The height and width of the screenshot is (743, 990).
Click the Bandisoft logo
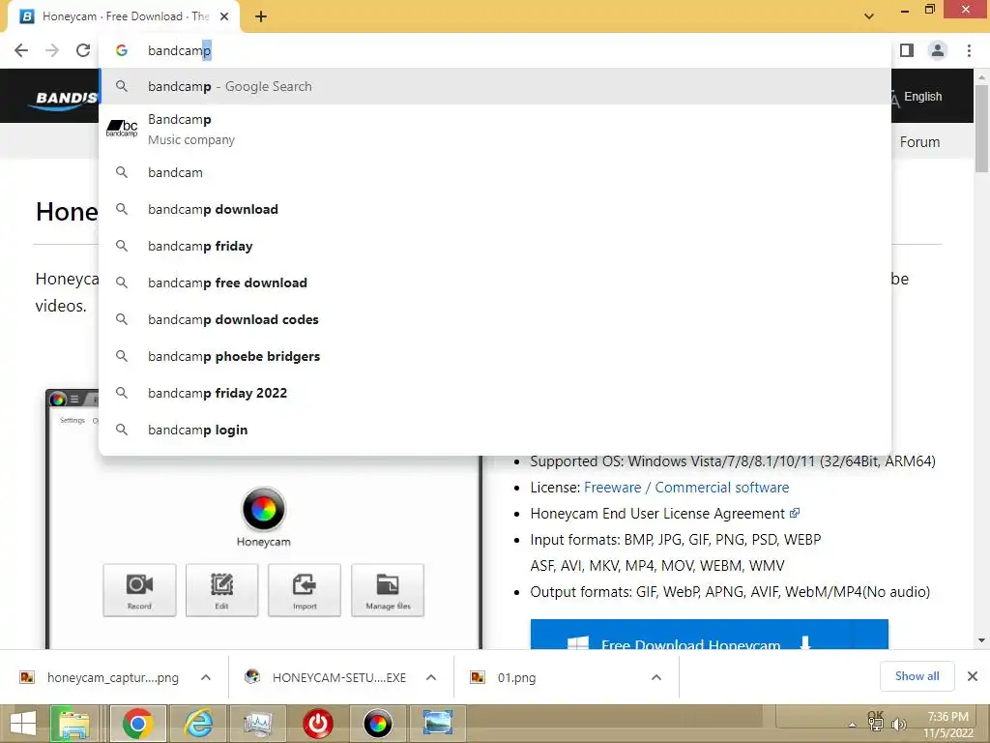click(63, 99)
